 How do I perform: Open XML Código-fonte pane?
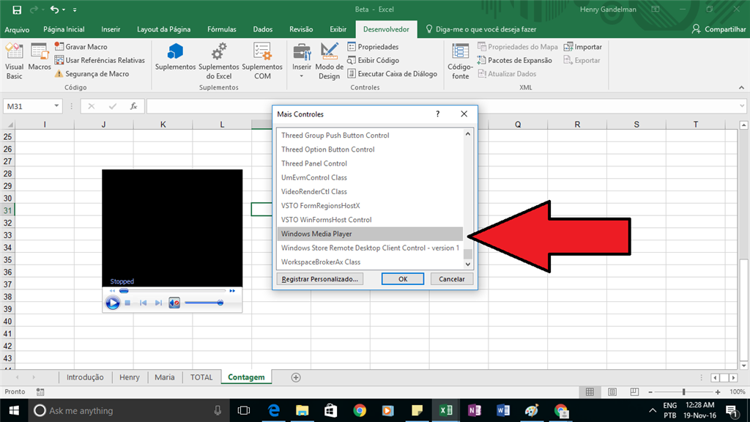click(x=460, y=61)
